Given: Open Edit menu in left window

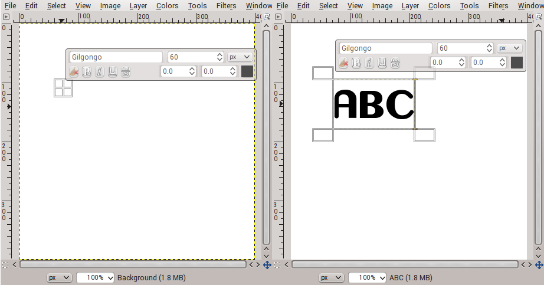Looking at the screenshot, I should pos(31,5).
